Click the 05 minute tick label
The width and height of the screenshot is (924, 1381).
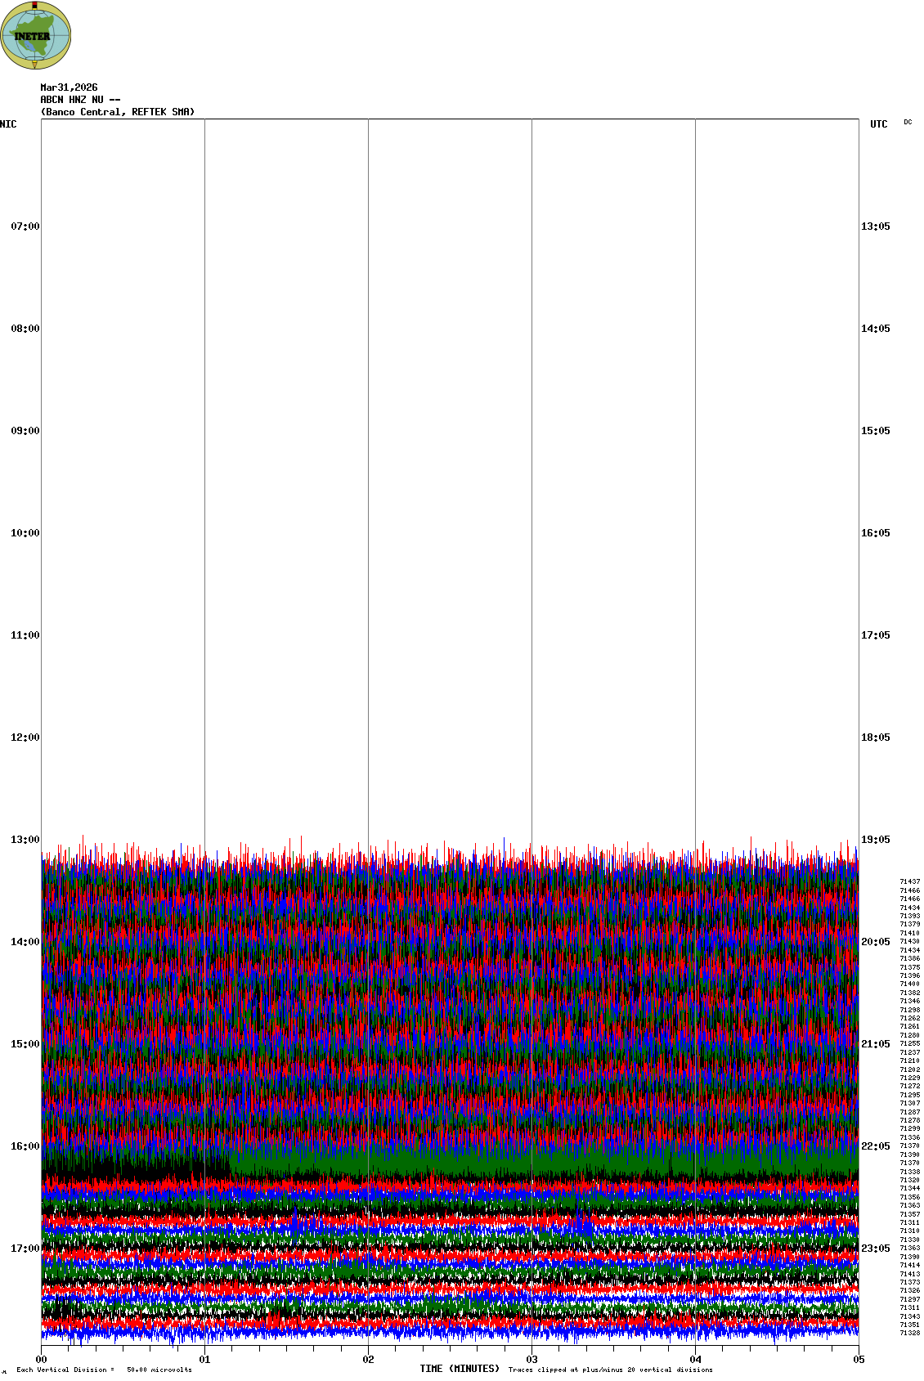(x=859, y=1360)
